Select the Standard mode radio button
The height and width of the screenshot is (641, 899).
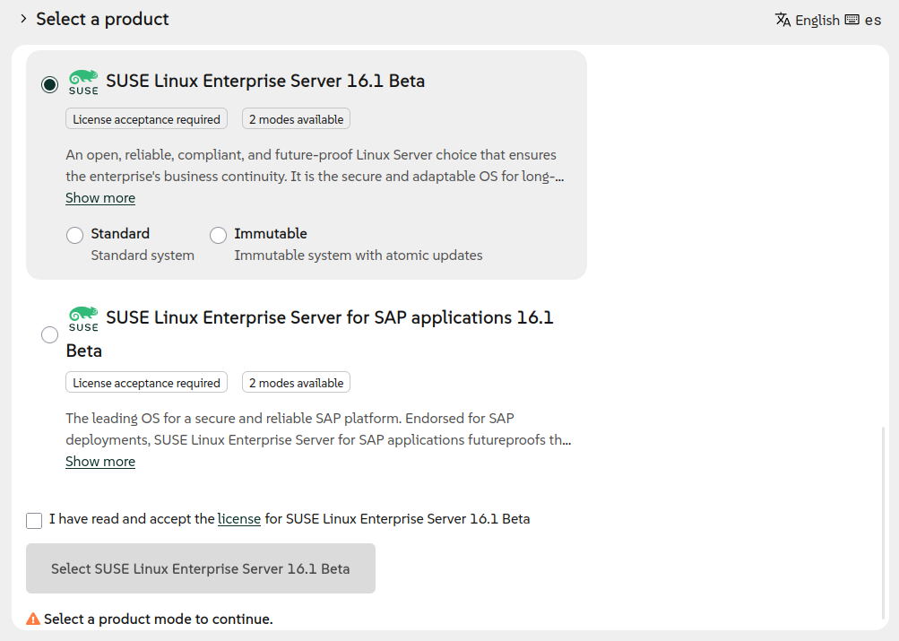(x=75, y=234)
